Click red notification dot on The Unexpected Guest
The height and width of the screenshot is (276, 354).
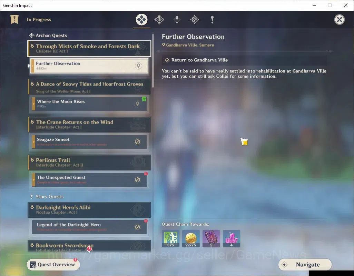coord(146,174)
